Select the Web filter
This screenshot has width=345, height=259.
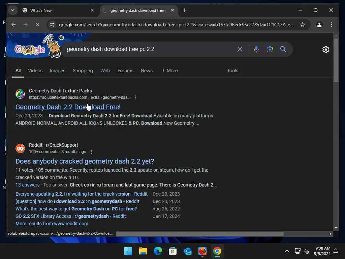105,71
